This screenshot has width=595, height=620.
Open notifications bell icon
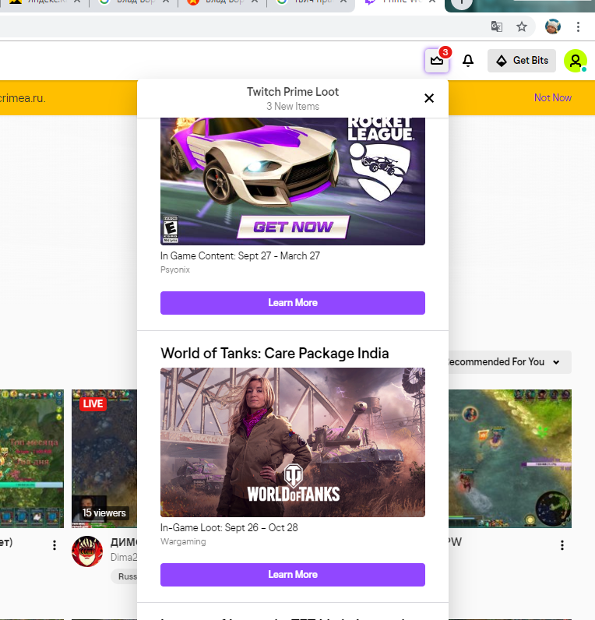click(x=468, y=61)
